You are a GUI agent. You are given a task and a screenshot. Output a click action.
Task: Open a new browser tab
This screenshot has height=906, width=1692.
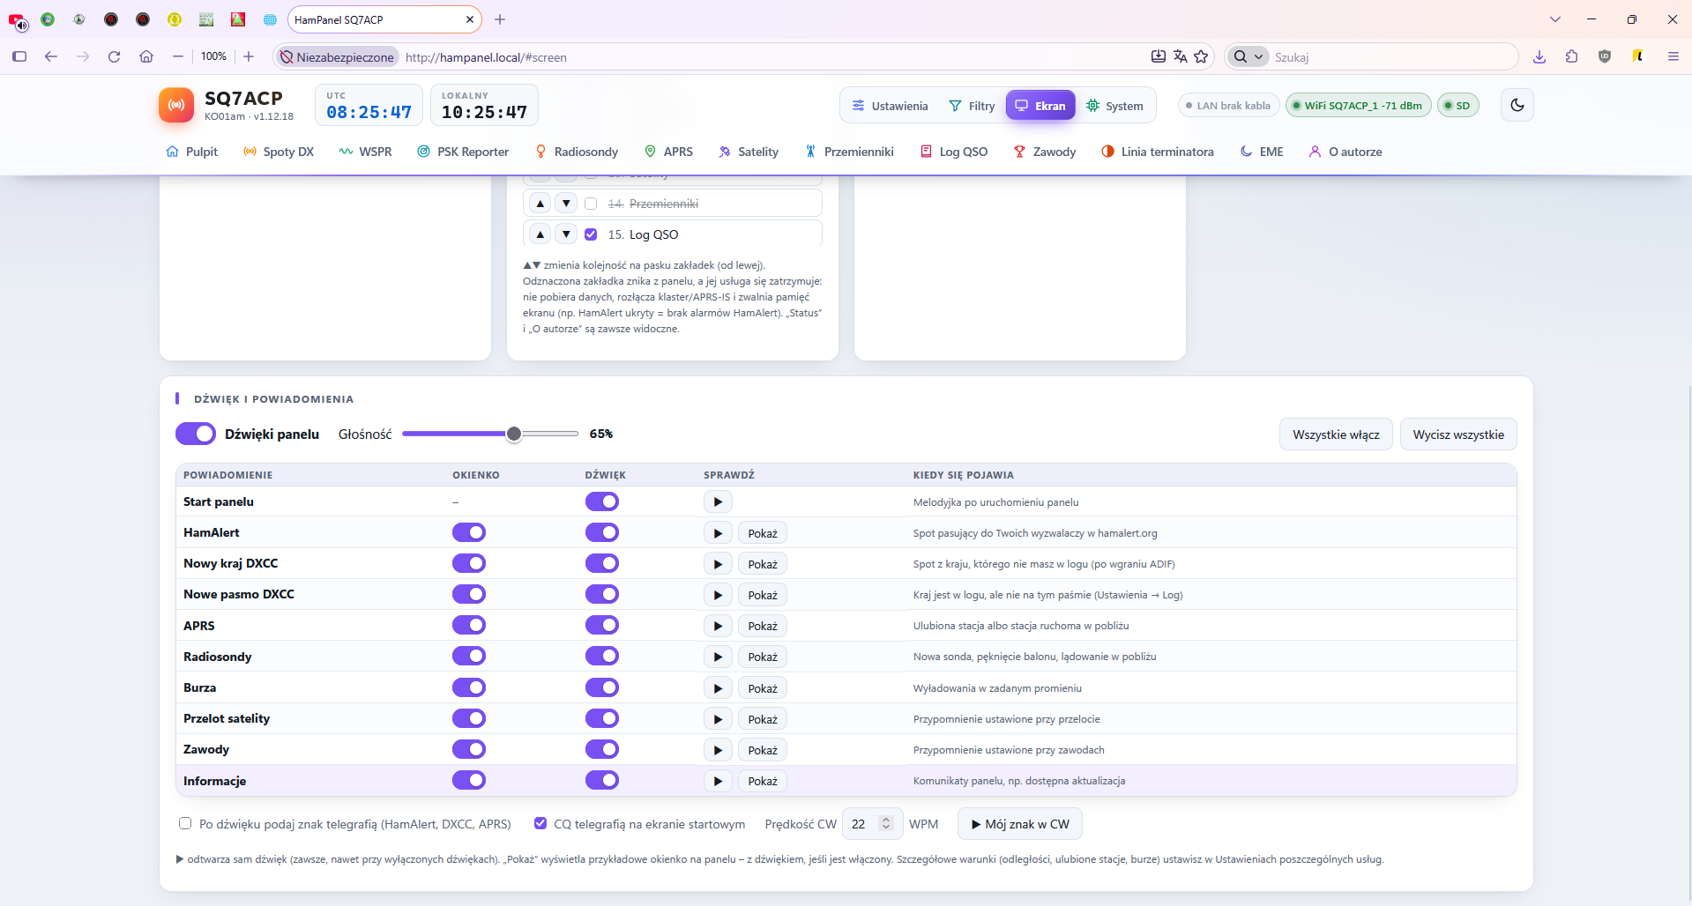[500, 19]
